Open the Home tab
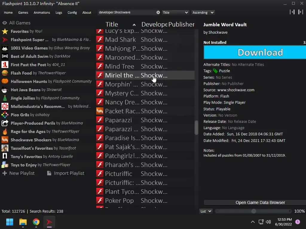306x229 pixels. point(8,13)
